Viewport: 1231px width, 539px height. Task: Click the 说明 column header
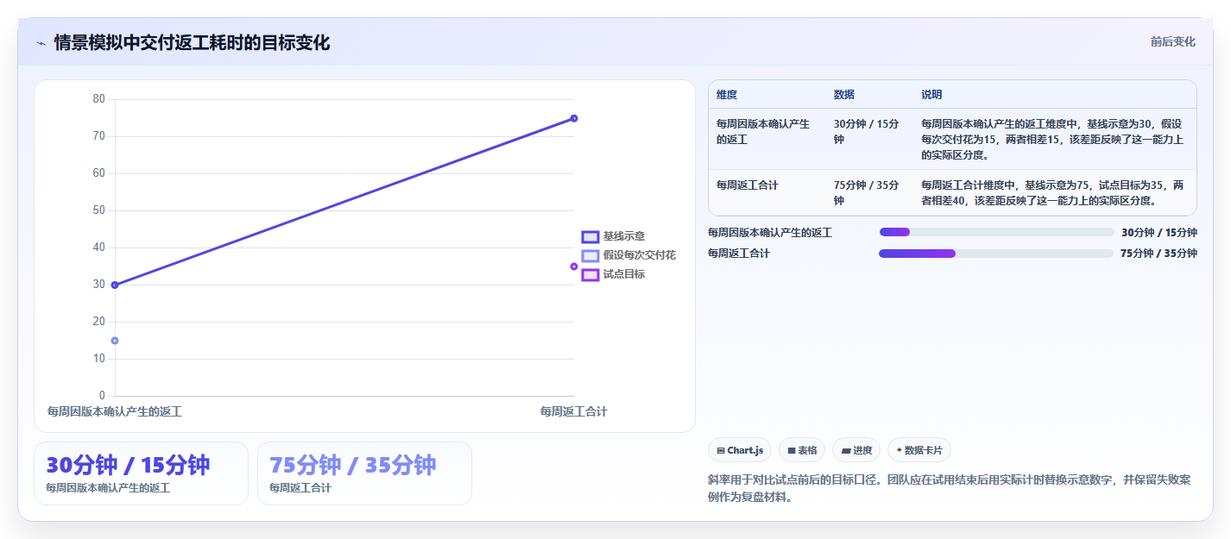pyautogui.click(x=932, y=95)
